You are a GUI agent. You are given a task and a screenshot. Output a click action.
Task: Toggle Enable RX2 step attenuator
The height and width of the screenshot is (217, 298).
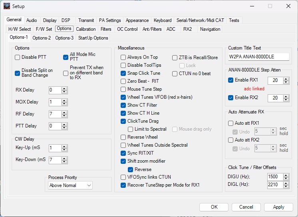click(230, 98)
